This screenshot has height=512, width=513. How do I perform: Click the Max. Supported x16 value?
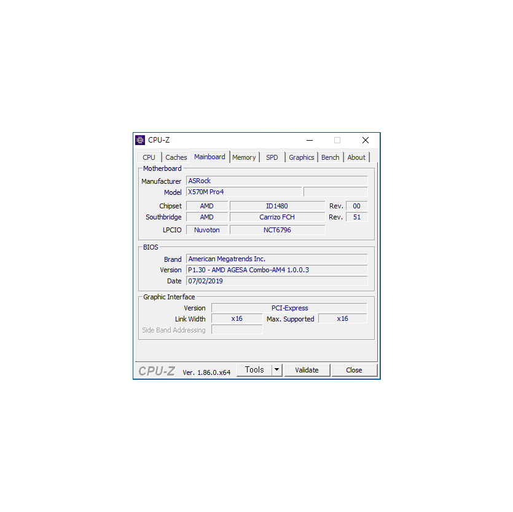coord(343,318)
